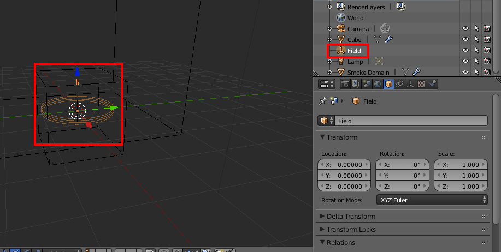
Task: Hide Smoke Domain with its eye icon
Action: (465, 72)
